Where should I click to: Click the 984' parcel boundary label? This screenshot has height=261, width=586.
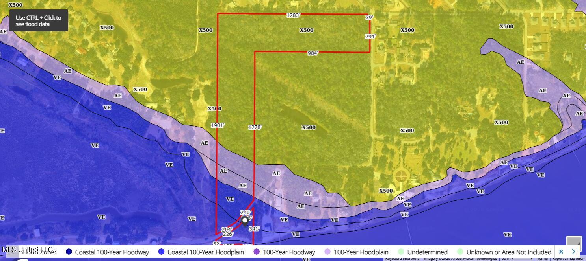313,53
